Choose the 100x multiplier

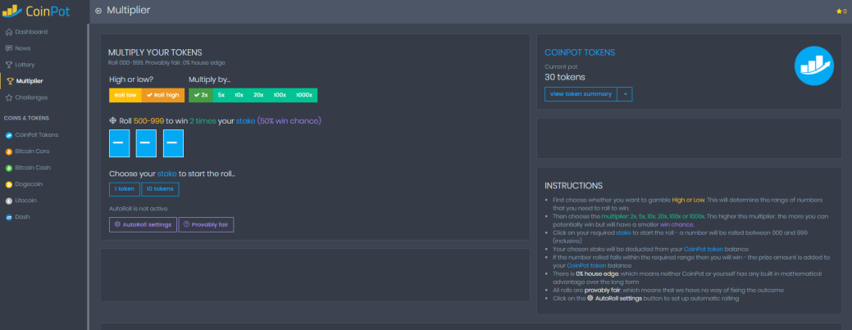pyautogui.click(x=280, y=95)
